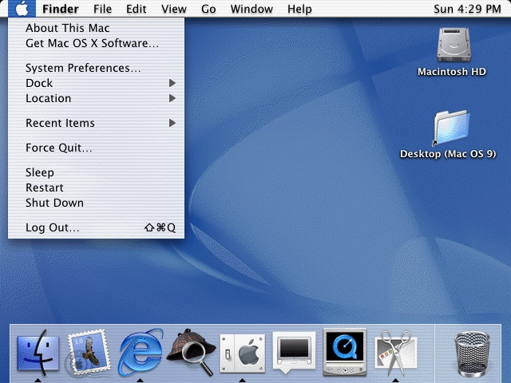Select Restart in Apple menu
The height and width of the screenshot is (383, 511).
96,188
